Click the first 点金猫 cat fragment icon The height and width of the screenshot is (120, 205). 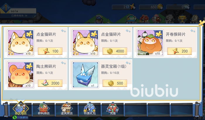(21, 43)
